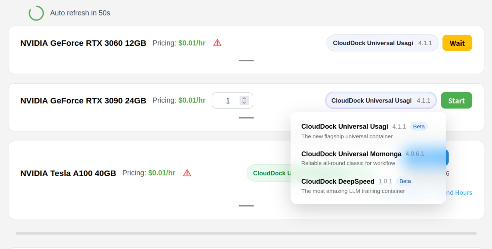Image resolution: width=492 pixels, height=249 pixels.
Task: Click the Beta badge next to DeepSpeed
Action: click(x=405, y=181)
